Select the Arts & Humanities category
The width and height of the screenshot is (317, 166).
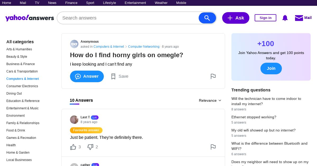[19, 49]
